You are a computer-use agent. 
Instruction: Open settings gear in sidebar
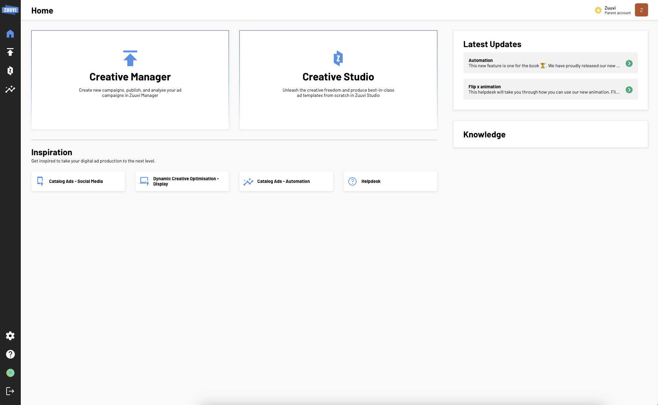[x=10, y=336]
